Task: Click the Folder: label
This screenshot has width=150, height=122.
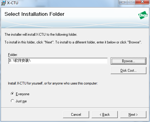Action: pos(13,55)
